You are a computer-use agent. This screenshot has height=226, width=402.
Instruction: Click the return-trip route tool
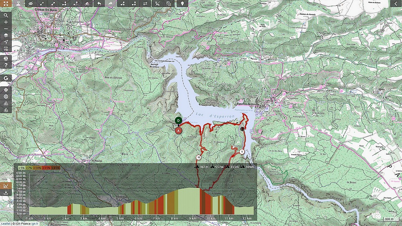134,4
